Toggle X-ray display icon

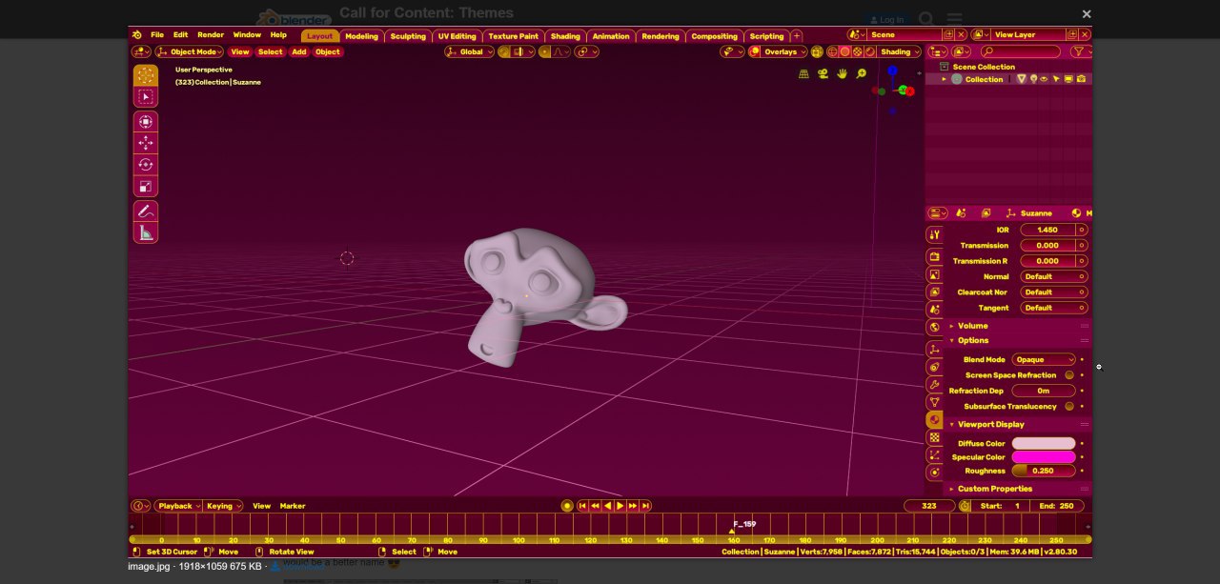coord(819,51)
